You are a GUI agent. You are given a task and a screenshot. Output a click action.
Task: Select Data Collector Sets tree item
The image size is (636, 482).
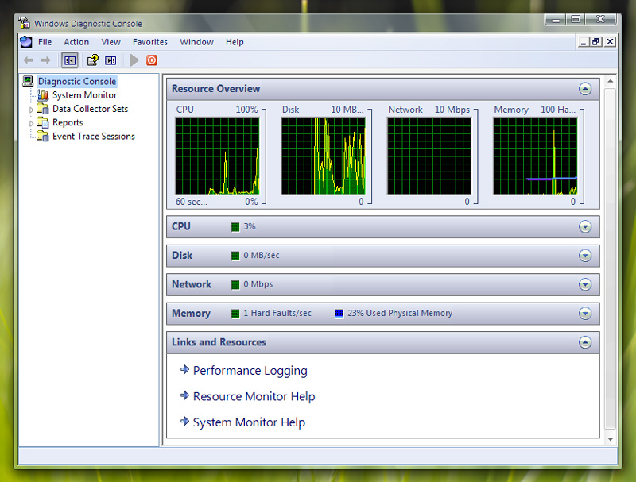point(91,109)
